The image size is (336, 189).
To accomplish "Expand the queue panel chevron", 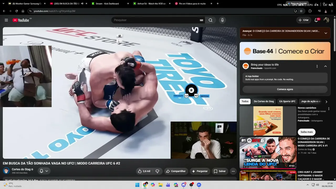I will 326,33.
